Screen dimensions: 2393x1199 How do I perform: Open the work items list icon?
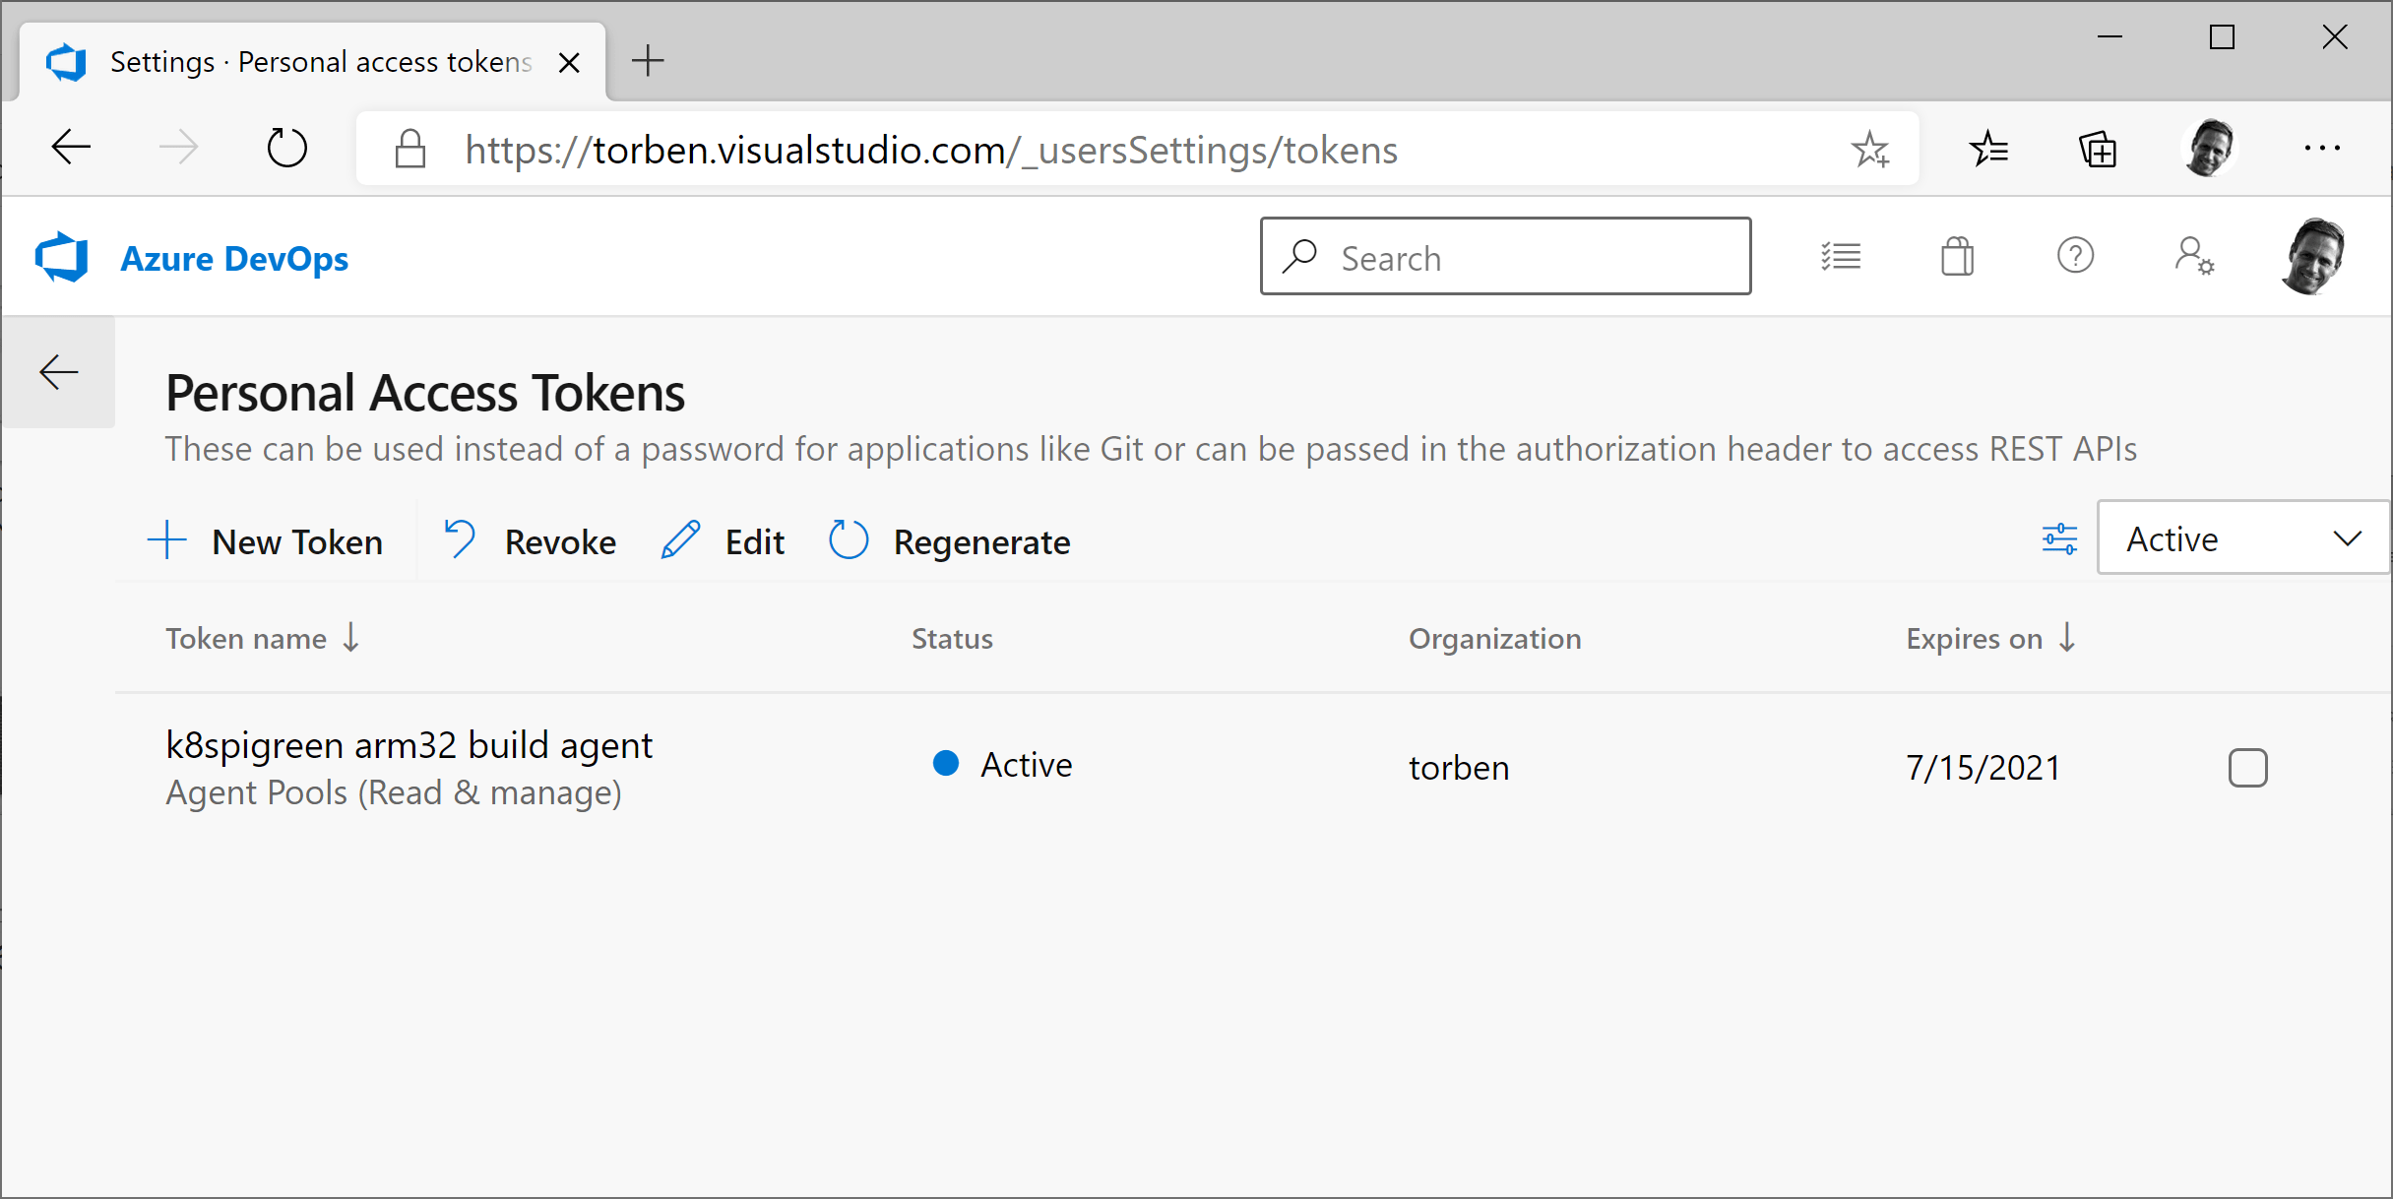point(1840,257)
